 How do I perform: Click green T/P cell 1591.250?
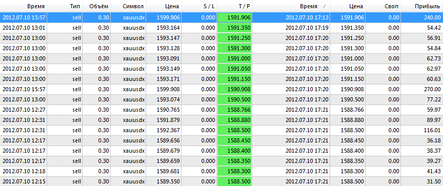click(x=234, y=38)
